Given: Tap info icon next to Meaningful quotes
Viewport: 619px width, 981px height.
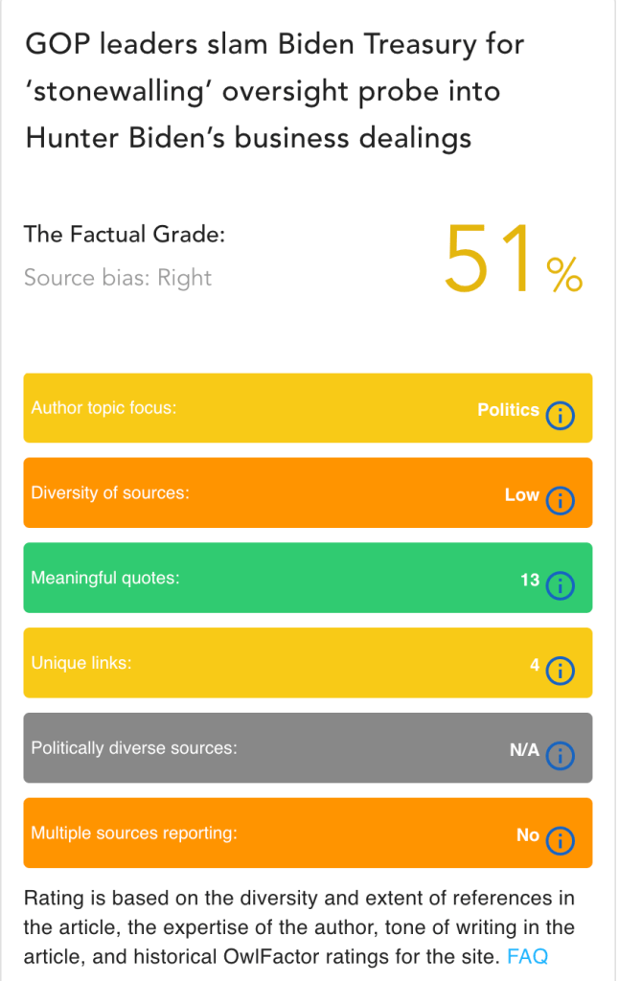Looking at the screenshot, I should (x=560, y=584).
